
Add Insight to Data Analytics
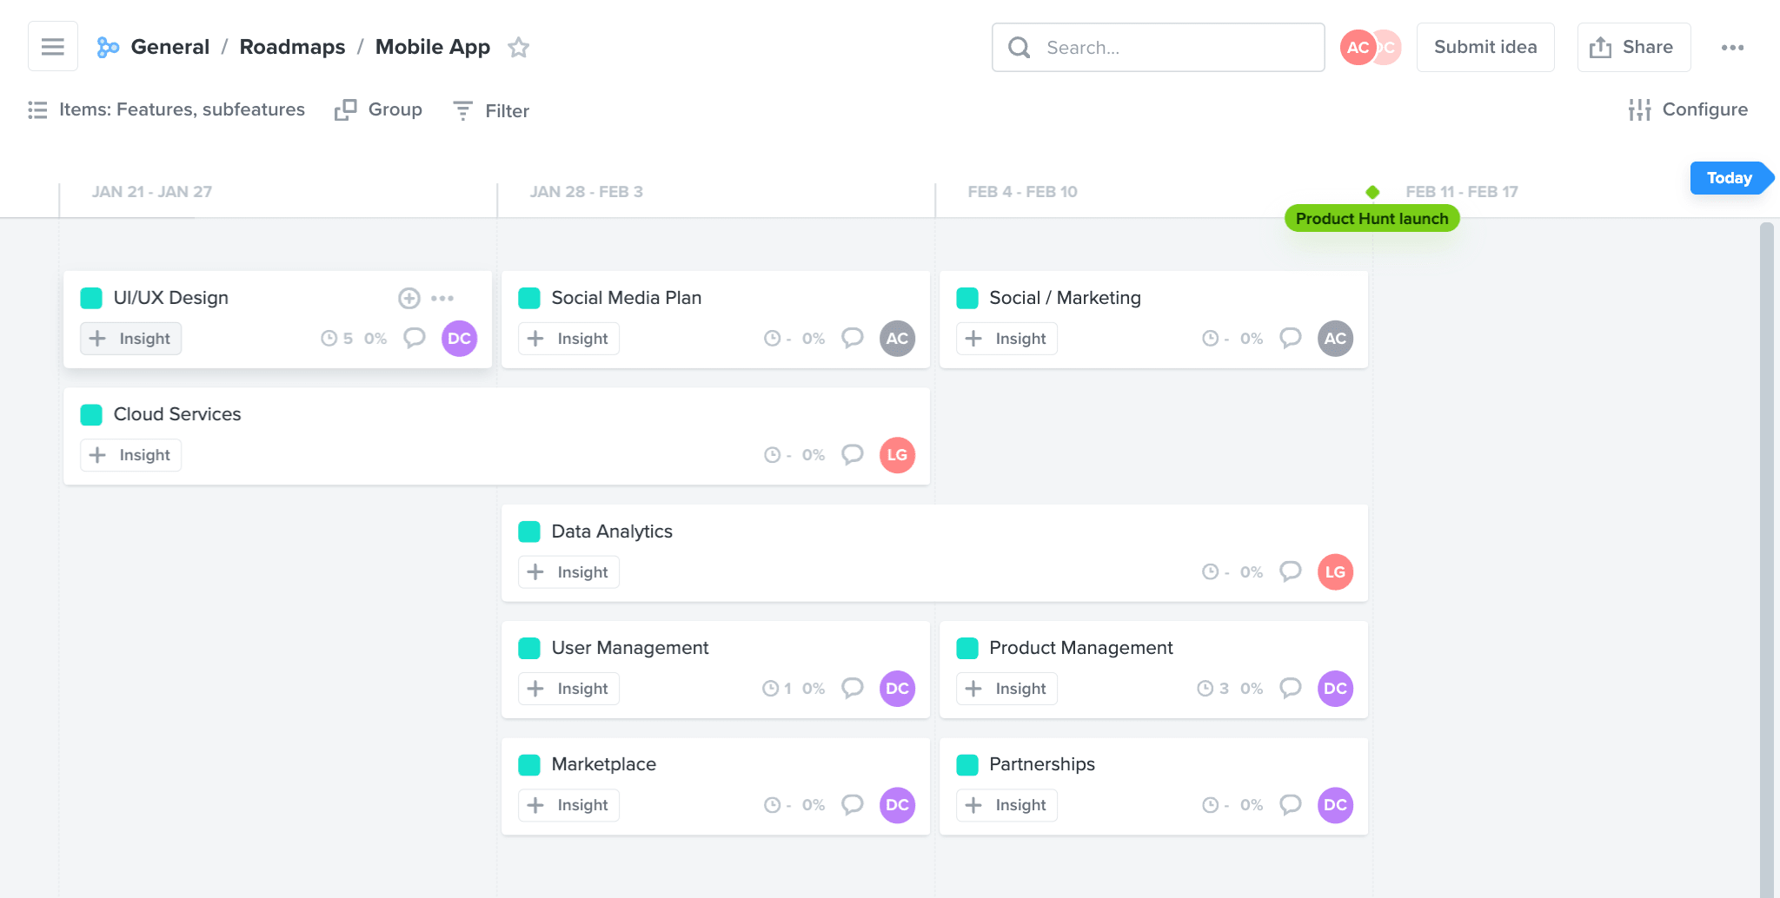coord(569,572)
